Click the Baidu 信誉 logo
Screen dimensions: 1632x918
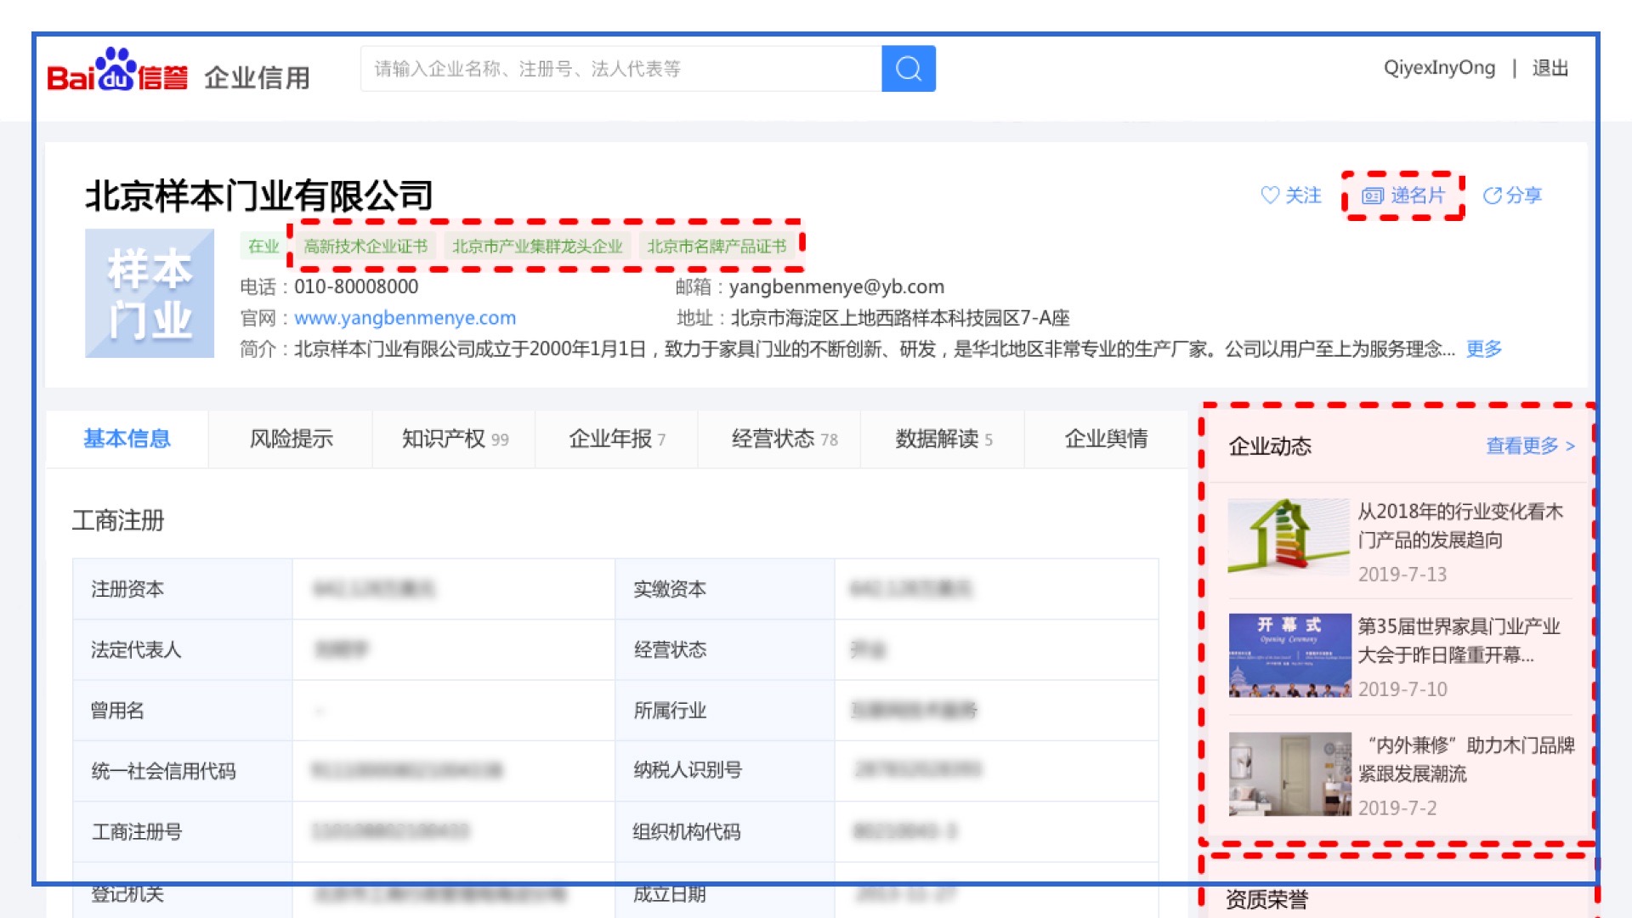(x=119, y=75)
